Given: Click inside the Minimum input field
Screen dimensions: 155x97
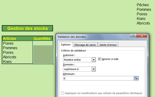Looking at the screenshot, I should (x=98, y=78).
